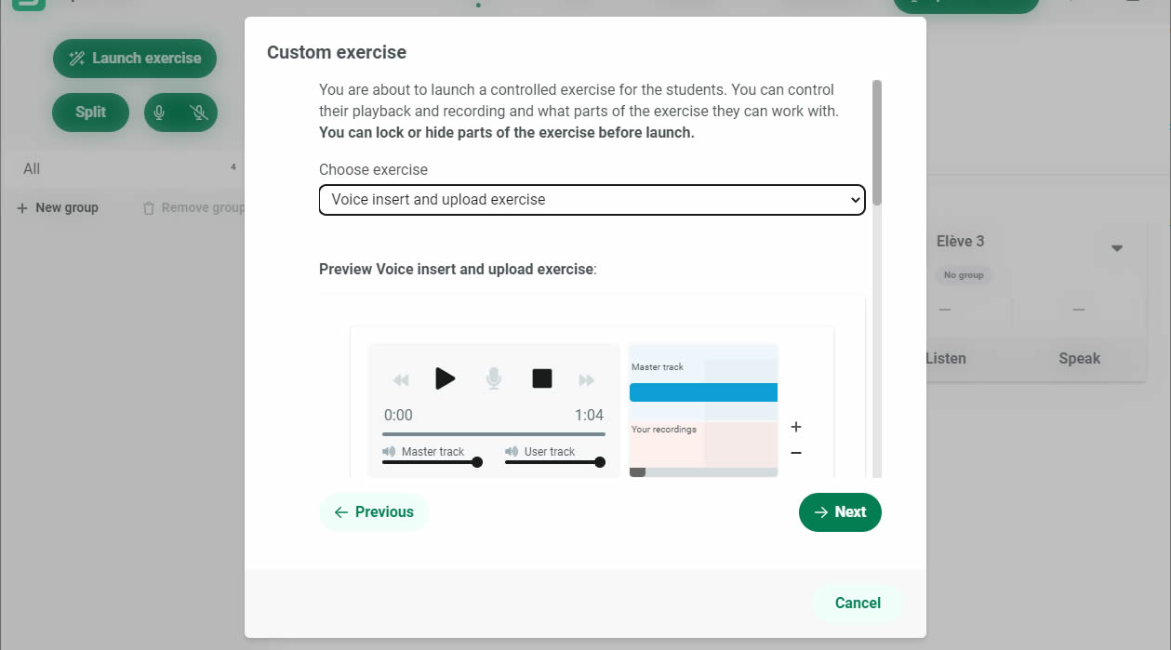Click the minus zoom-out icon beside tracks
Viewport: 1171px width, 650px height.
796,453
